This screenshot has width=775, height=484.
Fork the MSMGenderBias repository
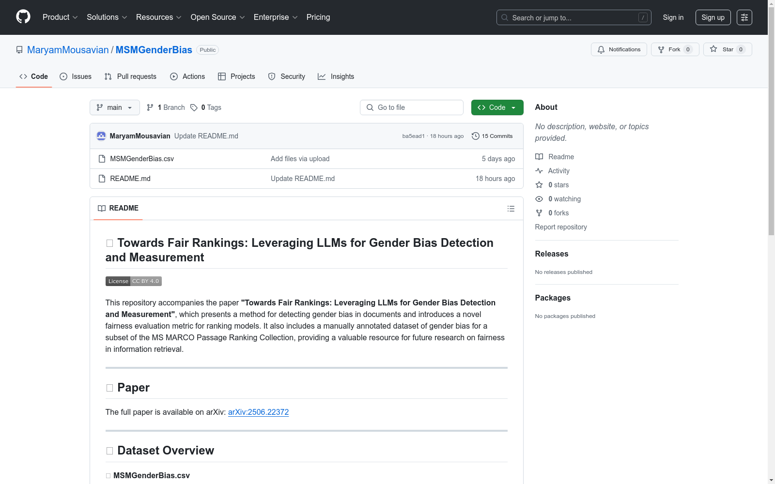pos(675,49)
